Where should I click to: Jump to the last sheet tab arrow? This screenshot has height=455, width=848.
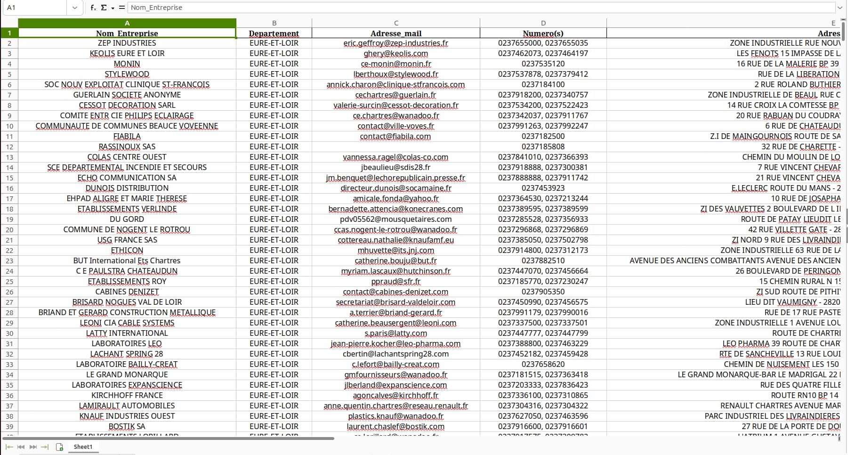[45, 447]
